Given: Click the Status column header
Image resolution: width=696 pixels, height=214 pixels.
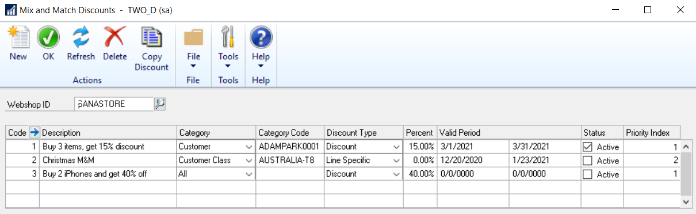Looking at the screenshot, I should [602, 132].
